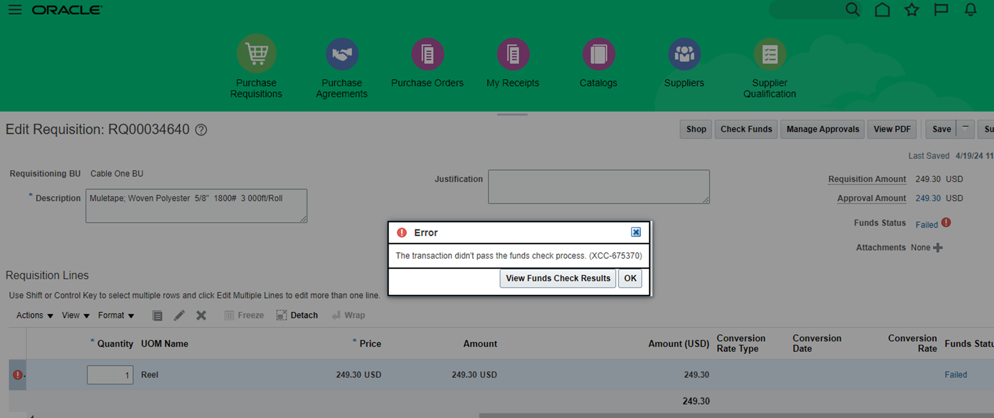Click the requisition line details list icon
The image size is (994, 418).
click(x=157, y=316)
